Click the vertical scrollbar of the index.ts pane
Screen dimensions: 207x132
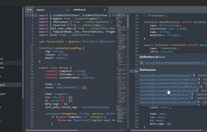(x=128, y=21)
